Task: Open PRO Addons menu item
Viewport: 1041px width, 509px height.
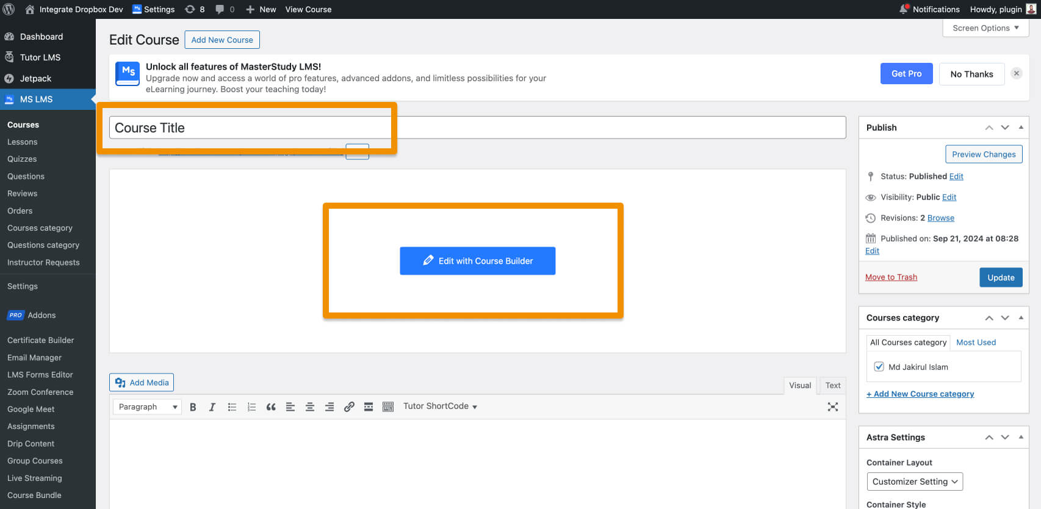Action: click(x=32, y=315)
